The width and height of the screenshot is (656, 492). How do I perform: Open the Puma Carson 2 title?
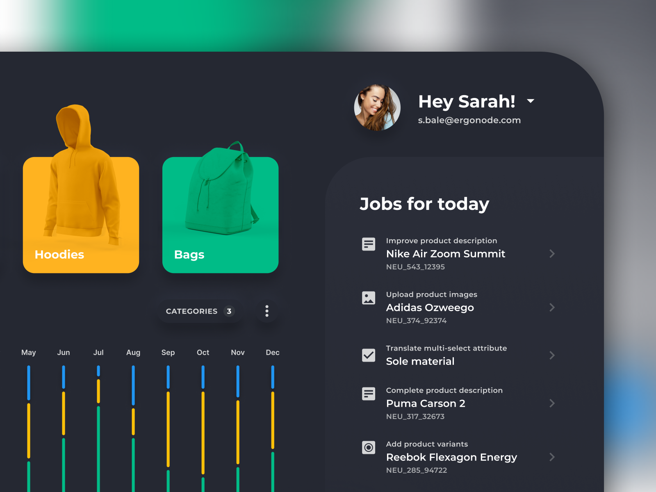[x=426, y=403]
